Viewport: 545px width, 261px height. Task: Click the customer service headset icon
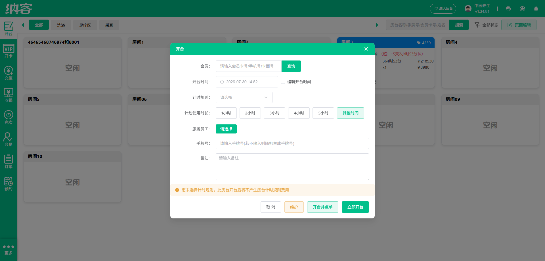pos(508,9)
